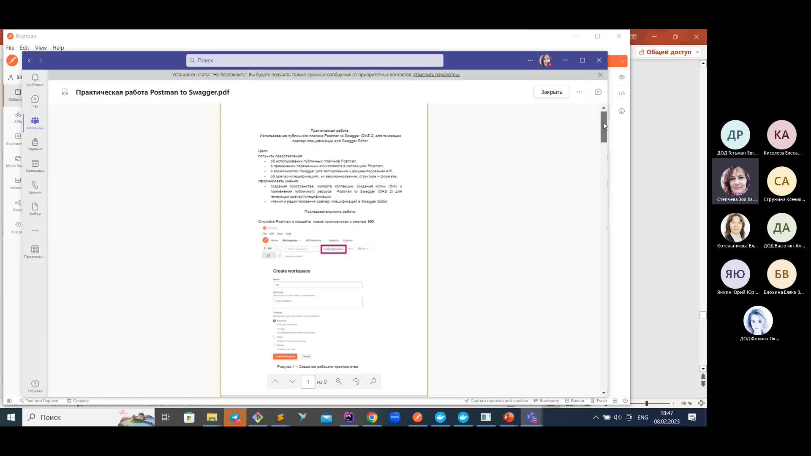Viewport: 811px width, 456px height.
Task: Open Assignments (Задания) in Teams sidebar
Action: tap(35, 144)
